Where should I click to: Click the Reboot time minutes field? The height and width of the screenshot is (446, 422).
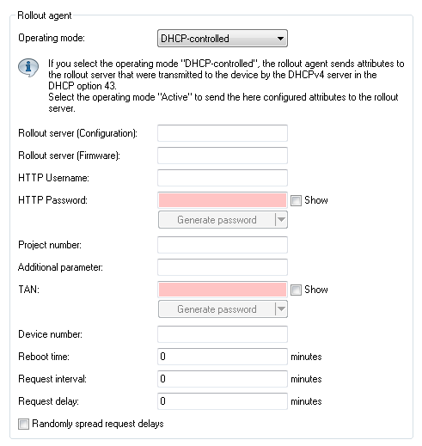pyautogui.click(x=223, y=357)
